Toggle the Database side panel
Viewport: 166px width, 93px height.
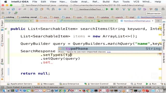point(164,44)
